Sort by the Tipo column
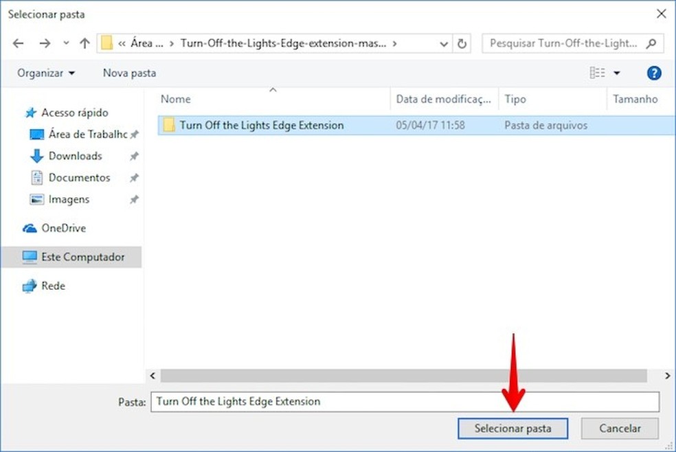The image size is (676, 452). (x=553, y=99)
